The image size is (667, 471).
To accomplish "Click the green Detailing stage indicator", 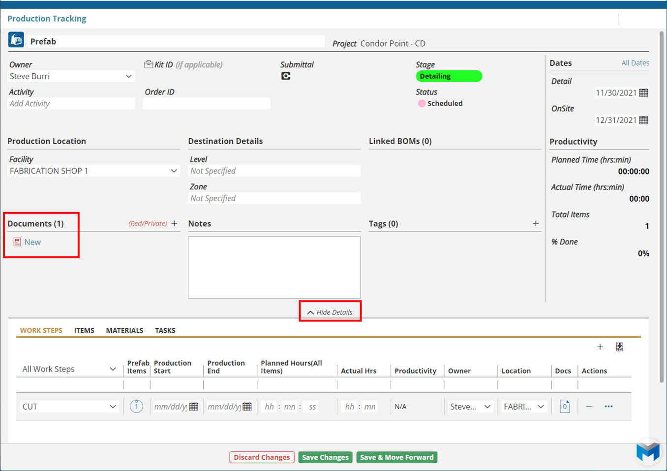I will tap(449, 76).
